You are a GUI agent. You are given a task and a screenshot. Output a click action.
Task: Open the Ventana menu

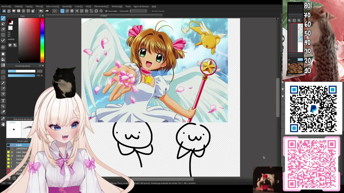coord(117,6)
